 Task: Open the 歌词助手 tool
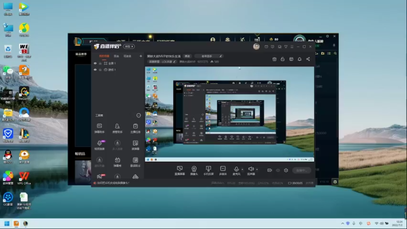tap(135, 162)
